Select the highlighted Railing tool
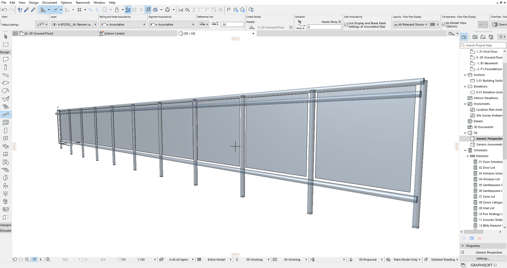 point(6,114)
